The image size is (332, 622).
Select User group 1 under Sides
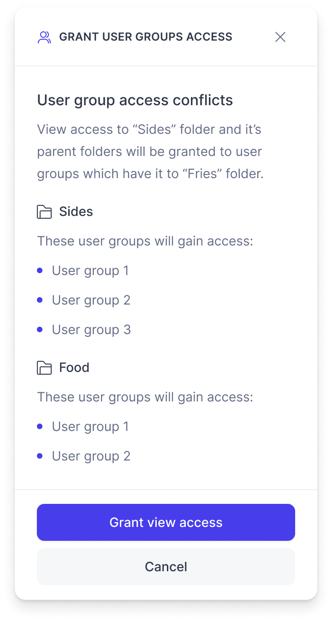click(x=90, y=271)
